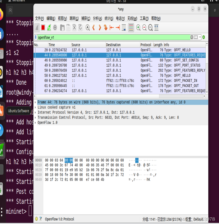This screenshot has width=219, height=224.
Task: Clear the openflow_v1 display filter
Action: tap(191, 37)
